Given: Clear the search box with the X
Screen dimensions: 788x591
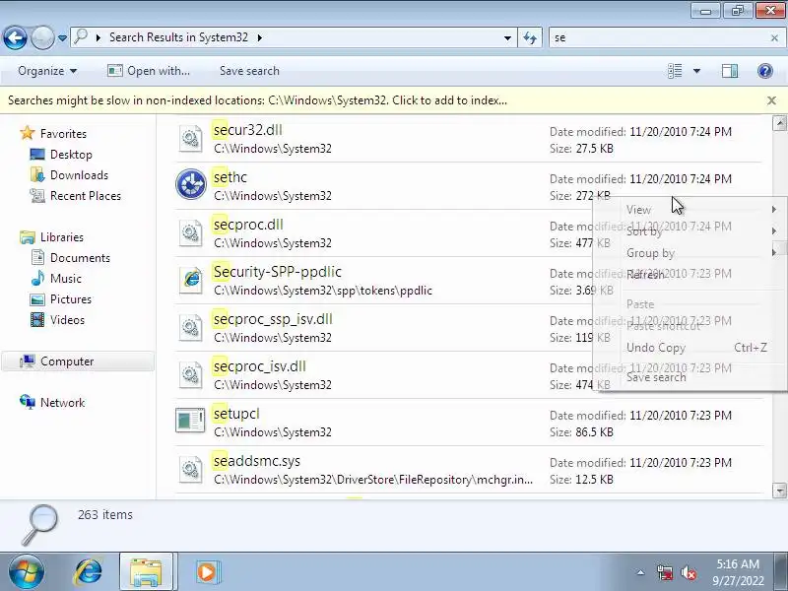Looking at the screenshot, I should click(x=774, y=37).
